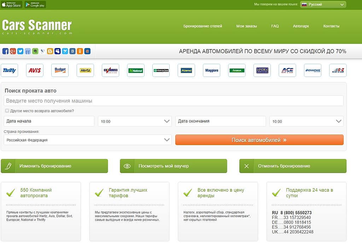Click the Europcar brand logo
The width and height of the screenshot is (362, 244).
237,70
